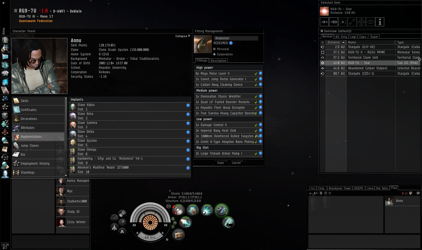Toggle the three-blade green HUD indicator
Image resolution: width=422 pixels, height=250 pixels.
pyautogui.click(x=173, y=219)
